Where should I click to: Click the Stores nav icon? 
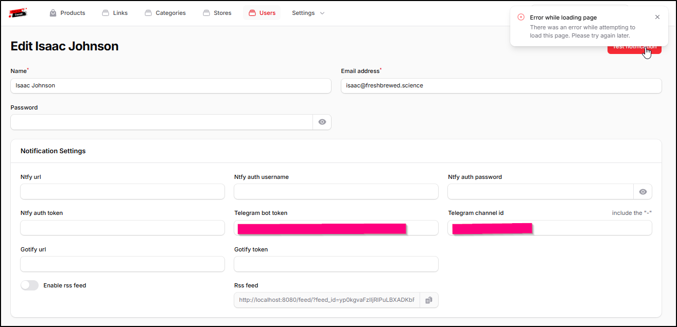point(206,13)
